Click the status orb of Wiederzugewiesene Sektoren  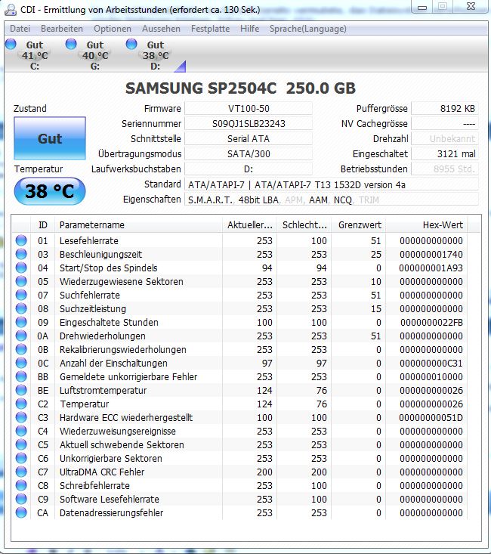pyautogui.click(x=21, y=281)
